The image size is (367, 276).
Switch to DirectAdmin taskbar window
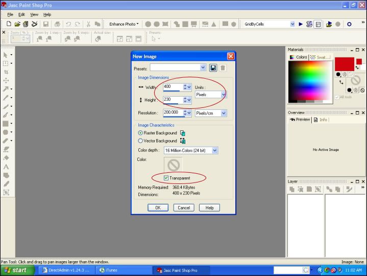66,270
